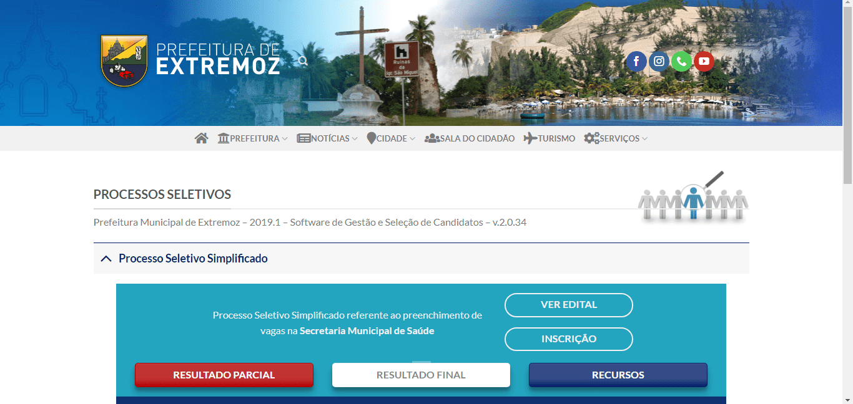Image resolution: width=853 pixels, height=404 pixels.
Task: Open Sala do Cidadão menu item
Action: coord(470,138)
